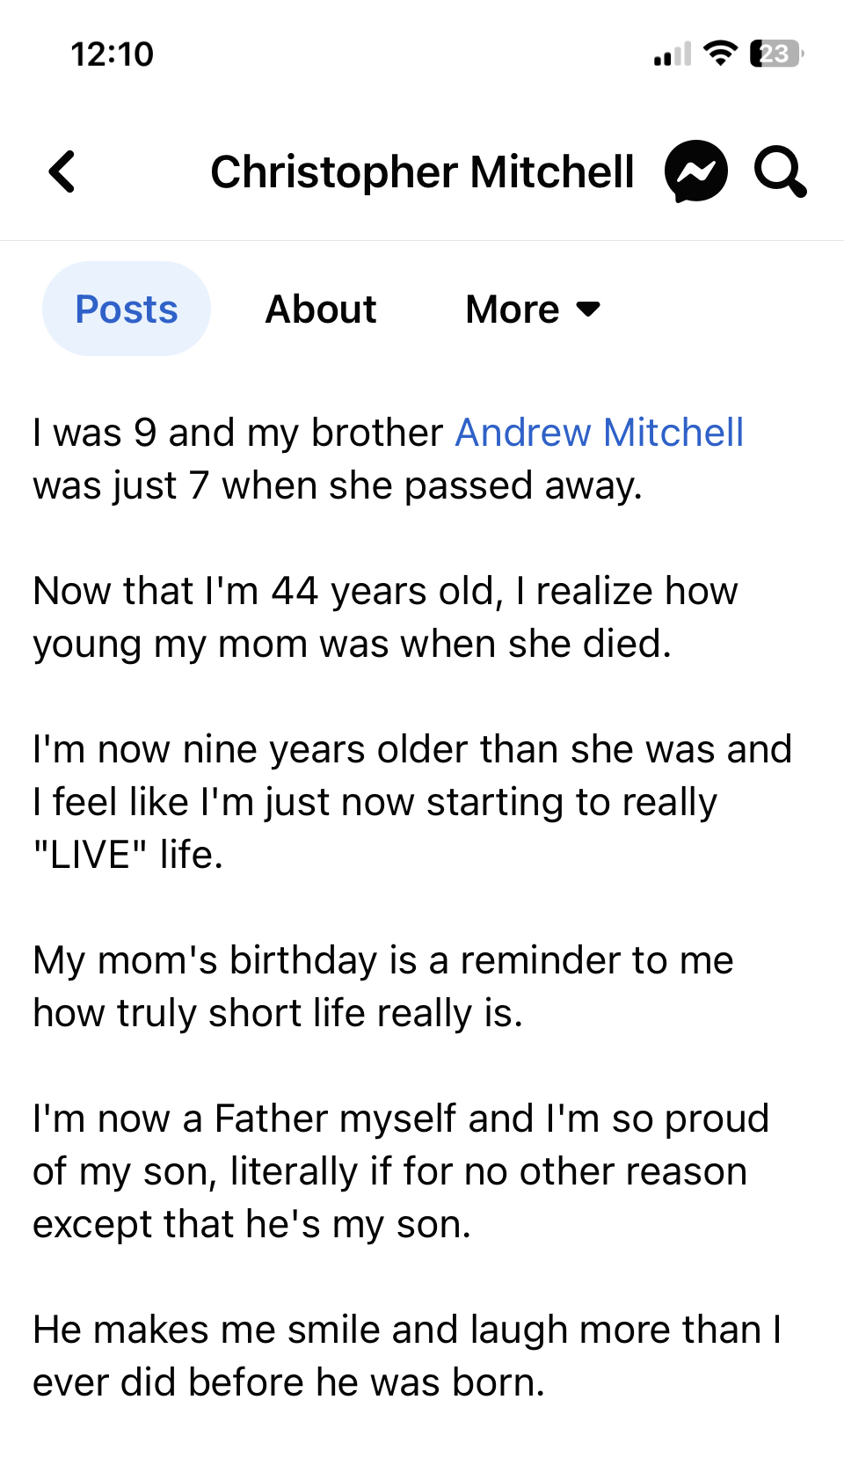The image size is (844, 1458).
Task: Expand the More dropdown
Action: [x=533, y=310]
